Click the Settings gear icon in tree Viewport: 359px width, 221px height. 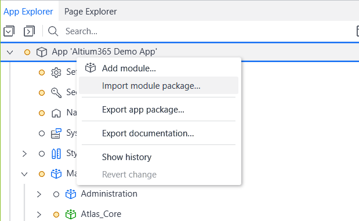pyautogui.click(x=56, y=73)
